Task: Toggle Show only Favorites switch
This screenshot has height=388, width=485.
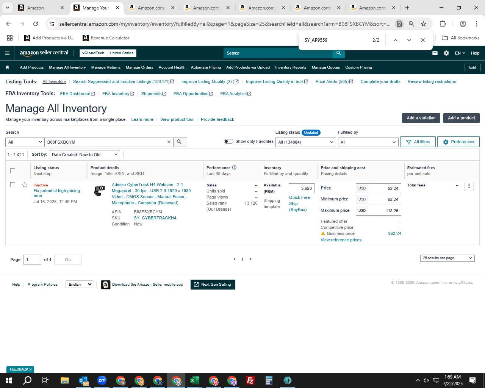Action: [x=228, y=141]
